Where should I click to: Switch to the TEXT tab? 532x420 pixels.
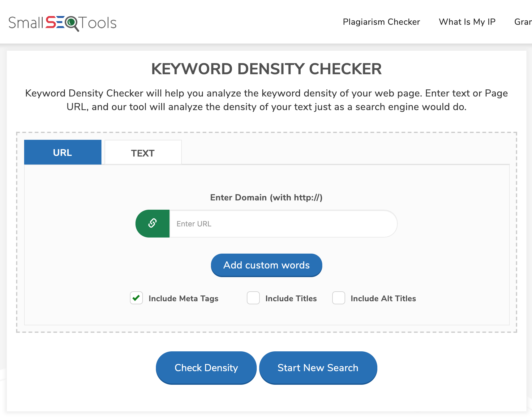click(x=143, y=153)
